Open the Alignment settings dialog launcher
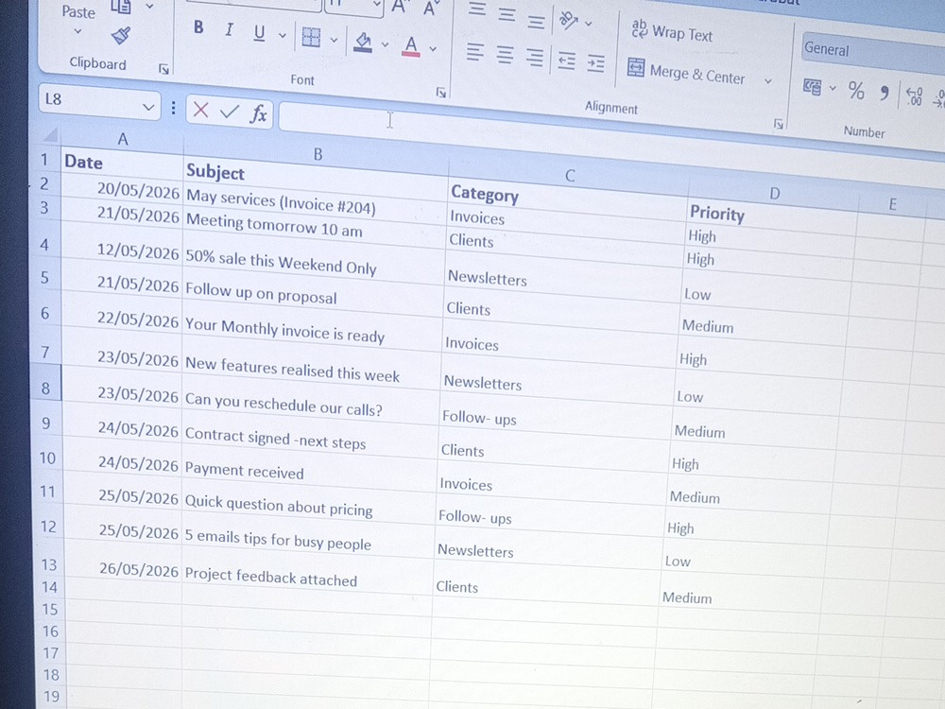This screenshot has width=945, height=709. coord(779,124)
